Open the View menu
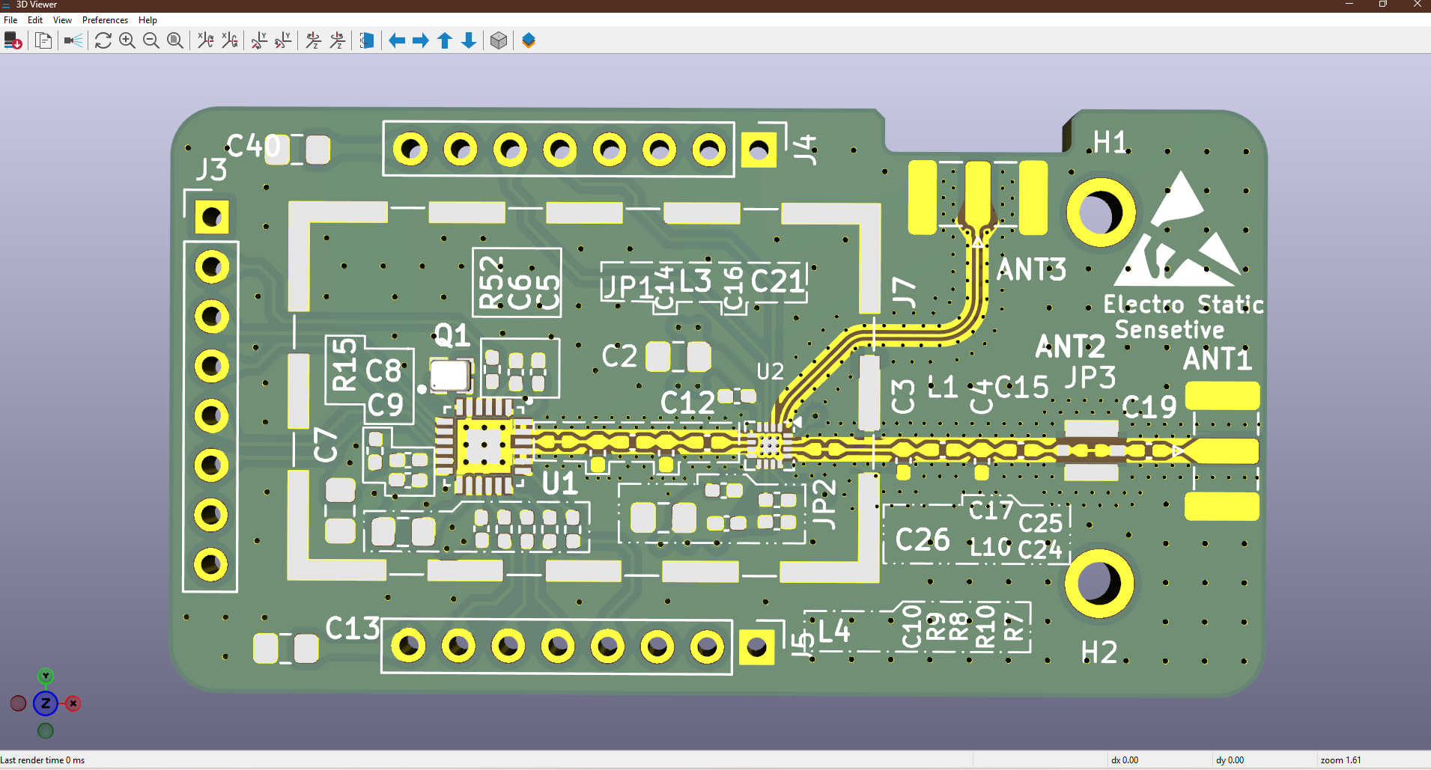The width and height of the screenshot is (1431, 770). point(62,20)
